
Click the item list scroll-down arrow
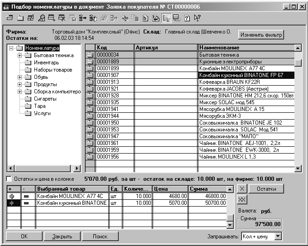coord(298,169)
